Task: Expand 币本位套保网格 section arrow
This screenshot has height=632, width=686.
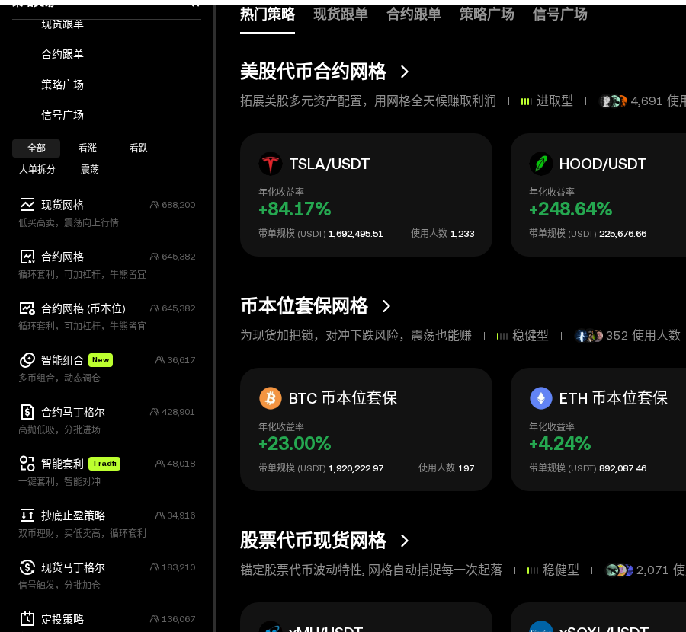Action: click(x=386, y=306)
